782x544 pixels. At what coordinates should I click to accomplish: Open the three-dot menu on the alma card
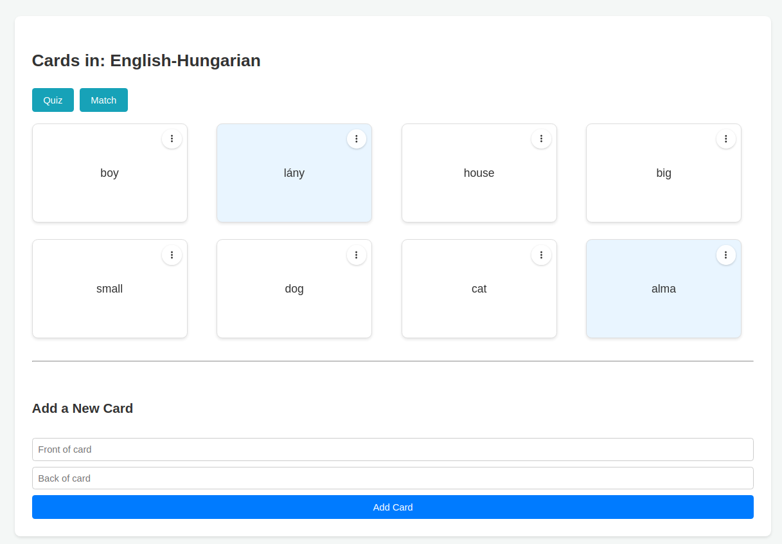pos(725,255)
